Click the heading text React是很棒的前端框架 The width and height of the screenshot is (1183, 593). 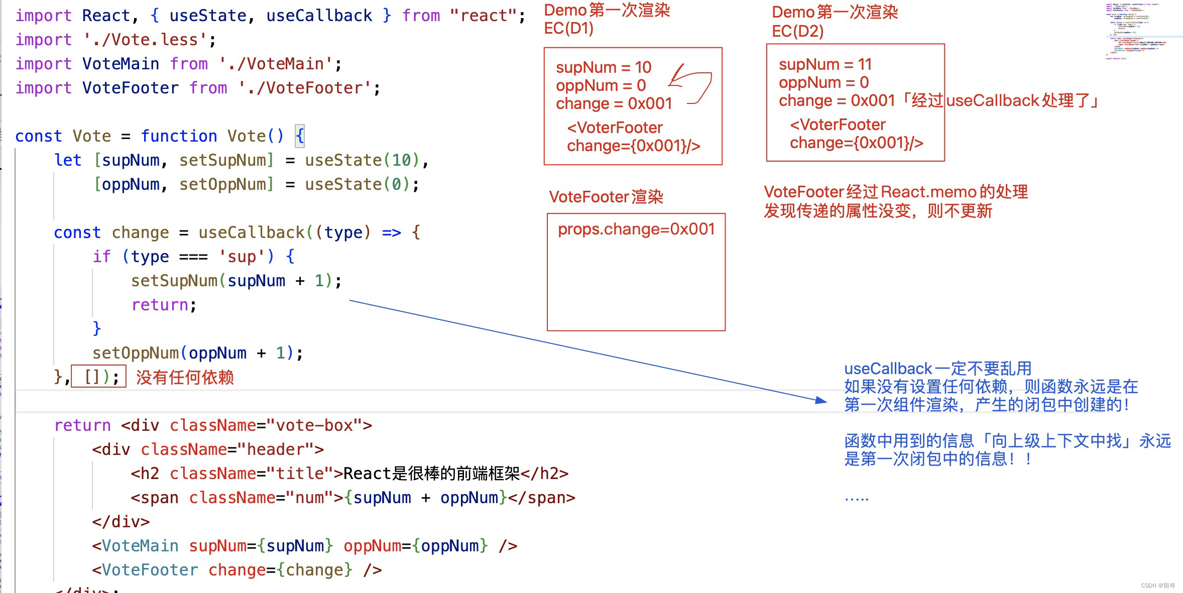[x=432, y=473]
